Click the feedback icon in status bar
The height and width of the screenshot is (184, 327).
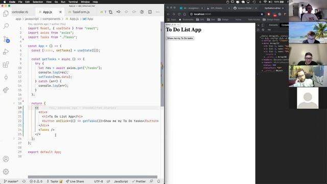point(151,181)
